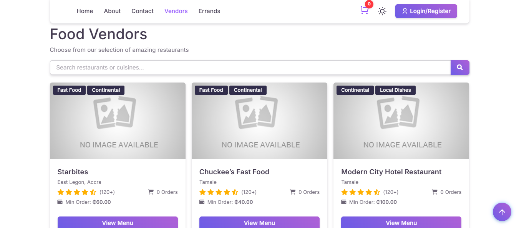Viewport: 519px width, 228px height.
Task: Click the wallet icon next to Starbites min order
Action: coord(60,202)
